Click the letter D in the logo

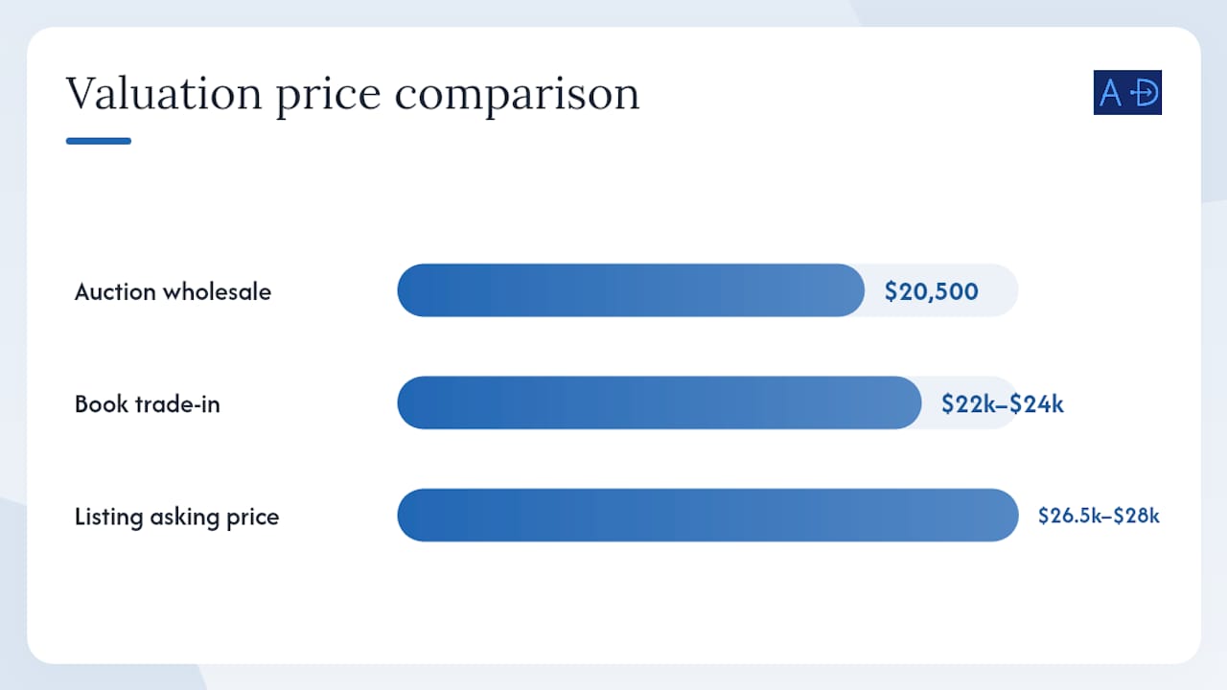pos(1146,93)
